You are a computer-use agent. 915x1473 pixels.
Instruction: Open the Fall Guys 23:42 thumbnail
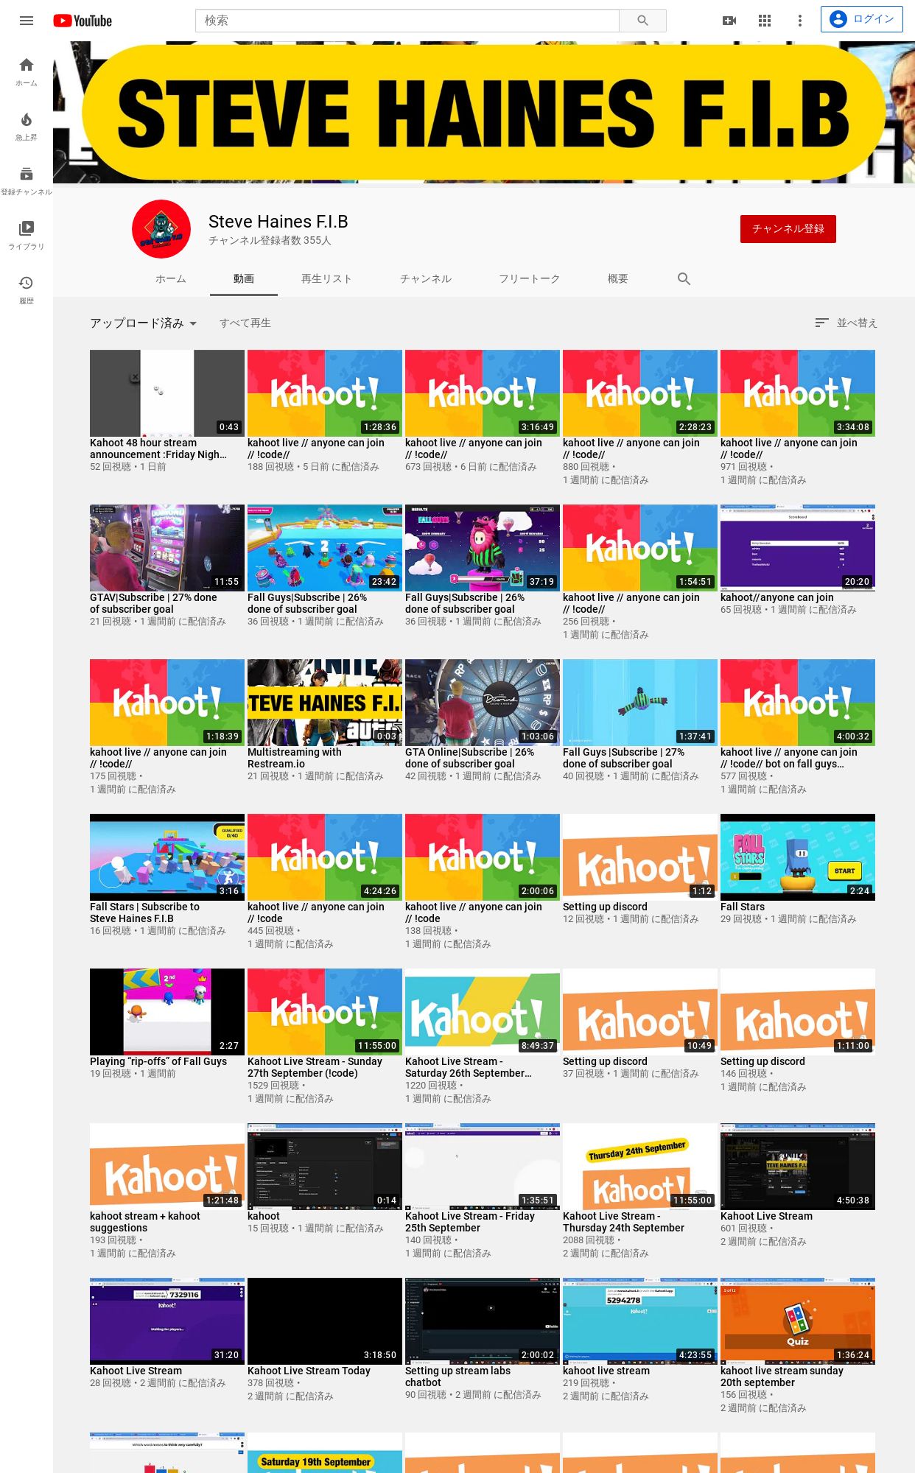tap(325, 548)
